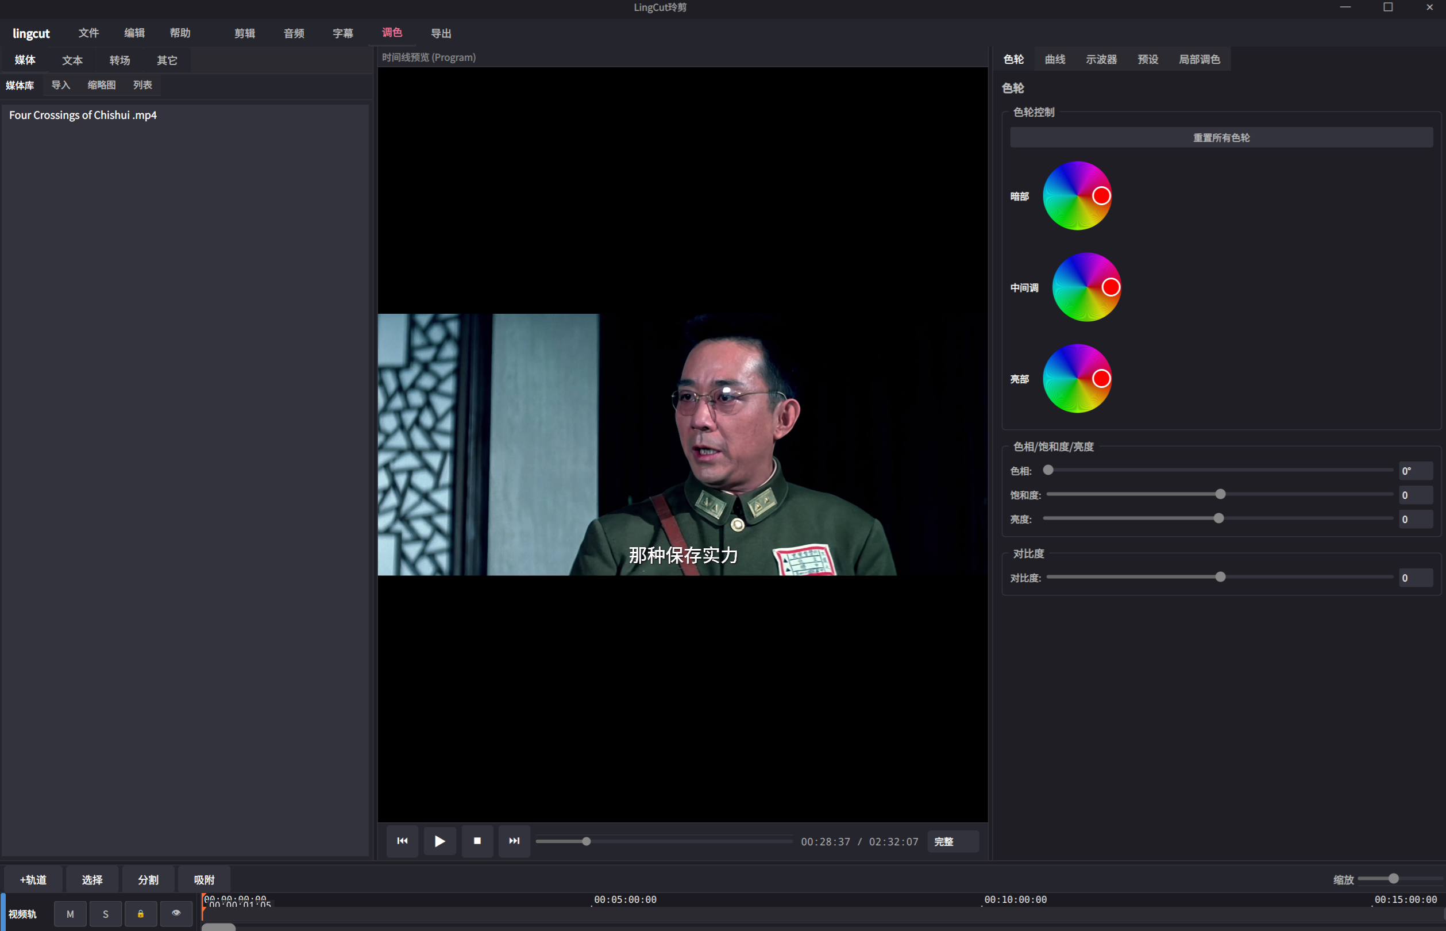1446x931 pixels.
Task: Add a track with +轨道 button
Action: click(33, 880)
